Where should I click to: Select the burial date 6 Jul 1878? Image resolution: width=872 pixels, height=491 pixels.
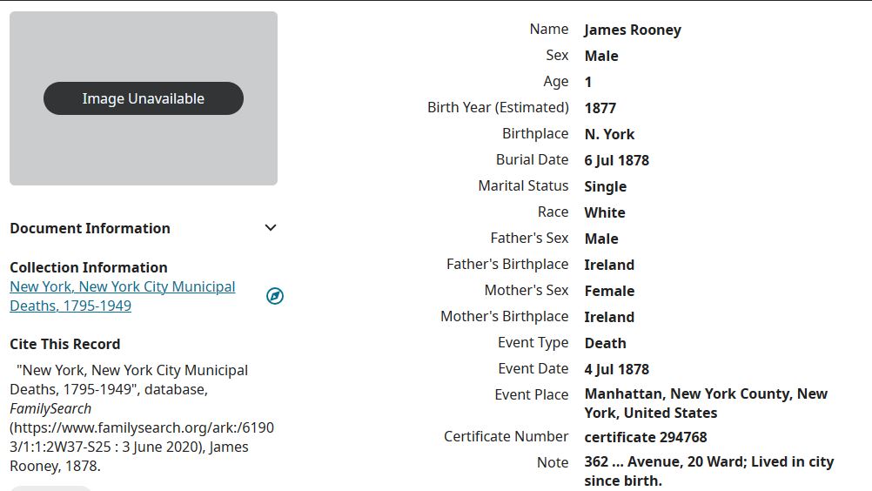point(617,160)
